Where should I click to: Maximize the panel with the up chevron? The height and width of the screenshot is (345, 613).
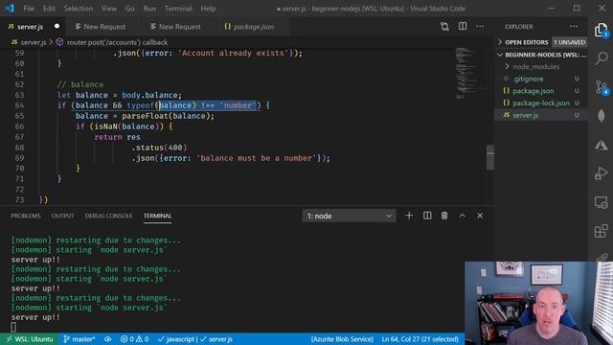click(x=462, y=216)
